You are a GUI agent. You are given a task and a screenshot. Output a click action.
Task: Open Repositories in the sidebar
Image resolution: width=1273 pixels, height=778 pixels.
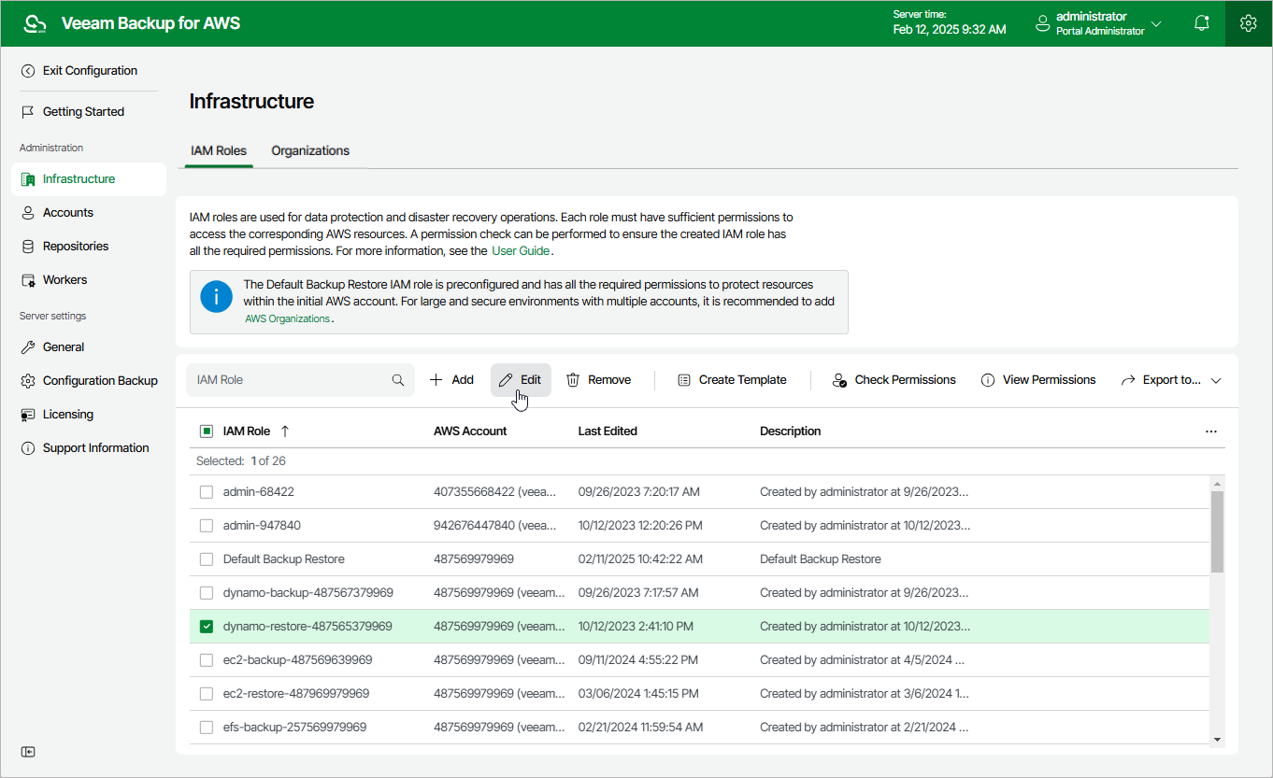tap(75, 246)
